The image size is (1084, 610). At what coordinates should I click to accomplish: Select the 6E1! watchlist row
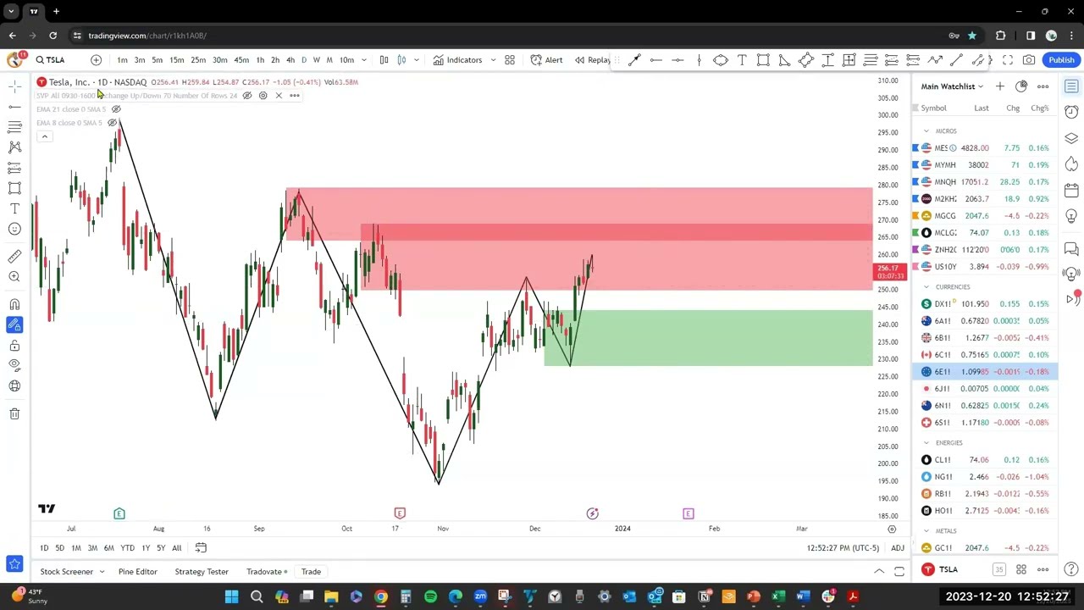(985, 372)
